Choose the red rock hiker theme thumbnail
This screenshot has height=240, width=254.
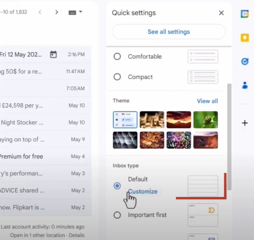(x=206, y=140)
